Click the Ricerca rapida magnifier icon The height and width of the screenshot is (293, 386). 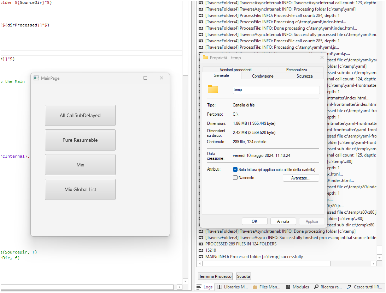point(316,287)
